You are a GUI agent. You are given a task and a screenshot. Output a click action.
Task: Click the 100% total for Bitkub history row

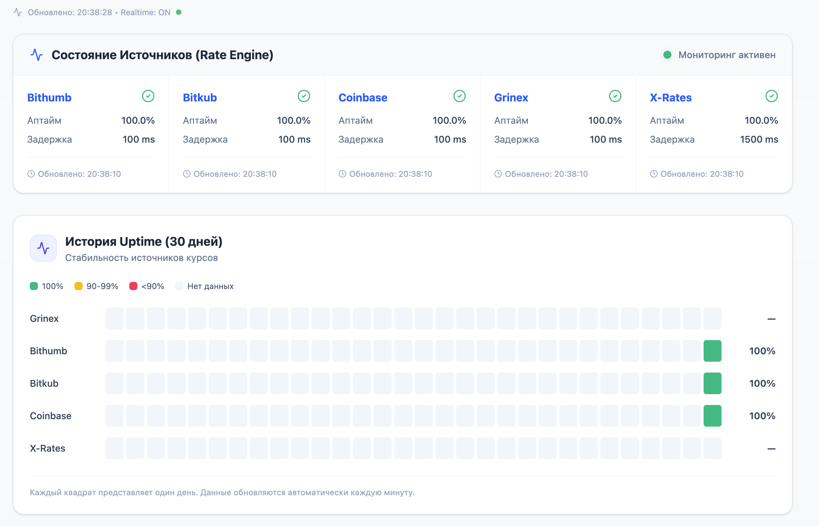(762, 383)
